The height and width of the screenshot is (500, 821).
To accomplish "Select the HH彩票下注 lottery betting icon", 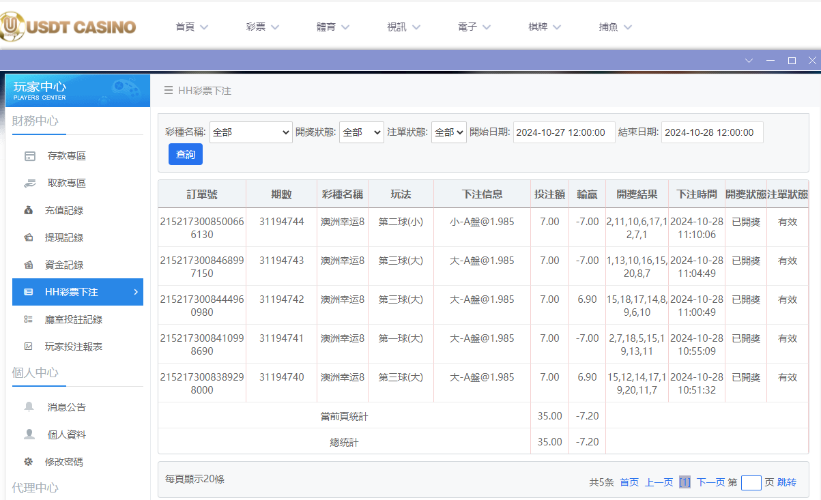I will (27, 292).
